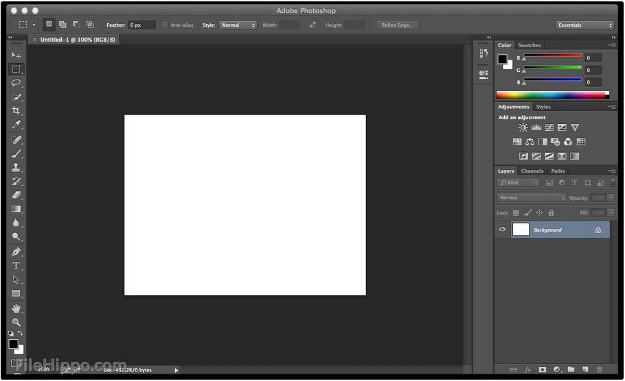The image size is (625, 381).
Task: Add a Curves adjustment
Action: (x=549, y=127)
